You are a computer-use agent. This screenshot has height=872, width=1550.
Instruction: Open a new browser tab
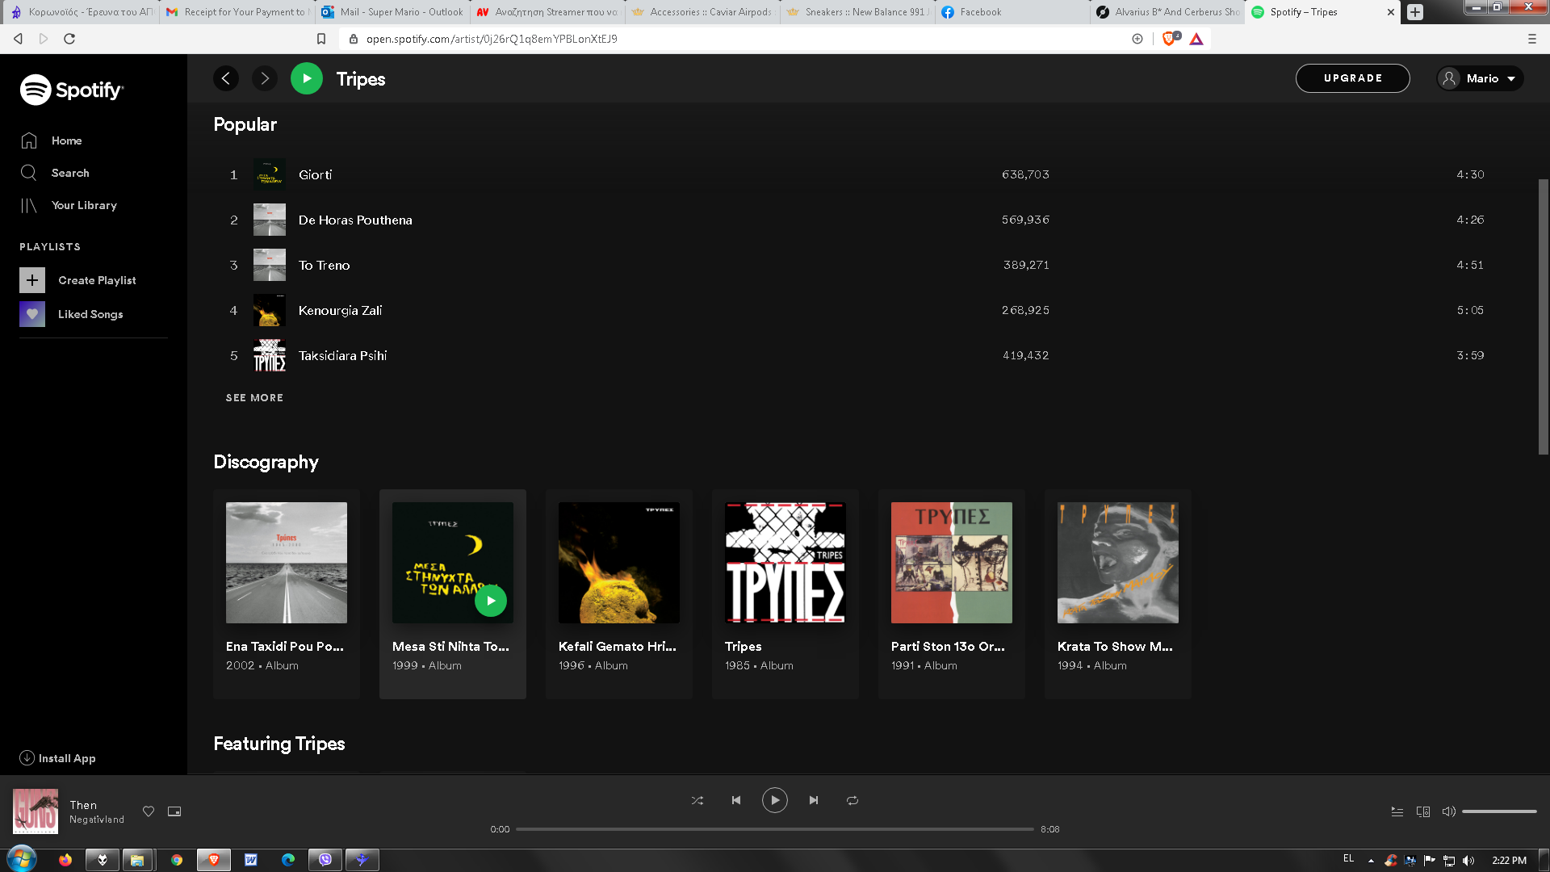(x=1414, y=12)
